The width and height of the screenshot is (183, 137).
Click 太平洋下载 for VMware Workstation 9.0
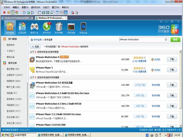[140, 85]
